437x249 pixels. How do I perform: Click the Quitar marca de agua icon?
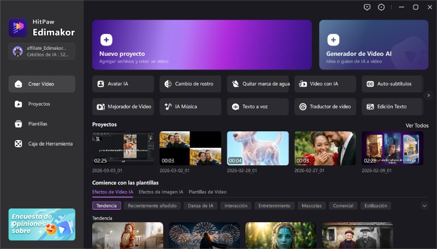click(235, 84)
